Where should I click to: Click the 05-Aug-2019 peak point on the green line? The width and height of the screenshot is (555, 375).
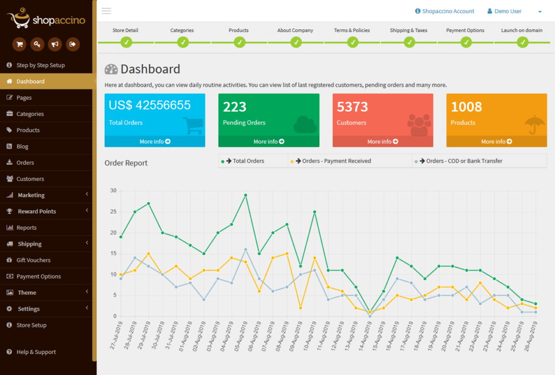[246, 195]
